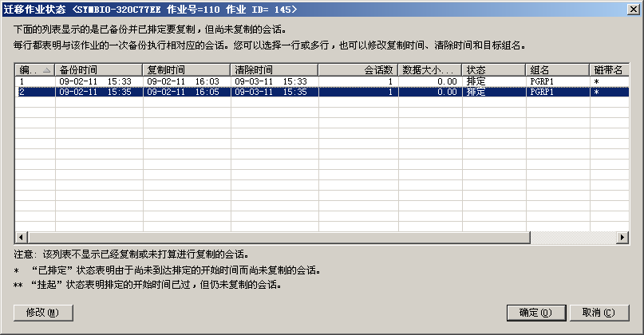This screenshot has width=644, height=335.
Task: Click the 修改(M) button
Action: [x=43, y=313]
